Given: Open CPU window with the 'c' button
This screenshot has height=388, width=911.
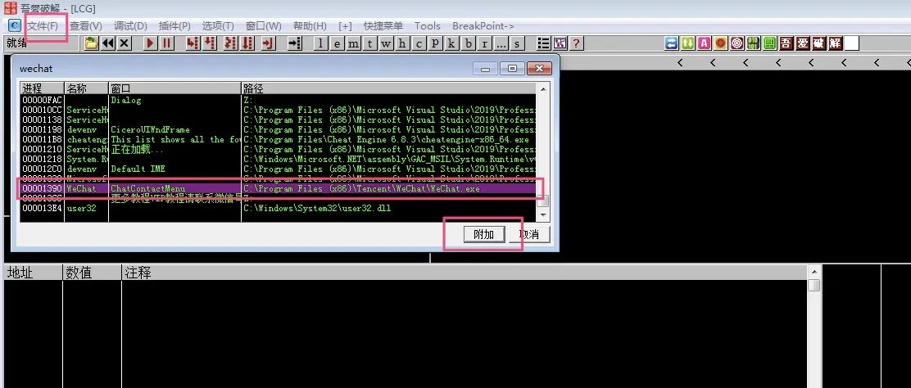Looking at the screenshot, I should [419, 43].
